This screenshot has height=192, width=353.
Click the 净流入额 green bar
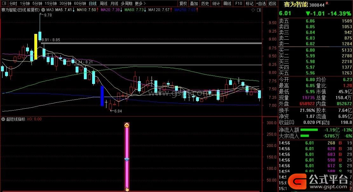[309, 130]
